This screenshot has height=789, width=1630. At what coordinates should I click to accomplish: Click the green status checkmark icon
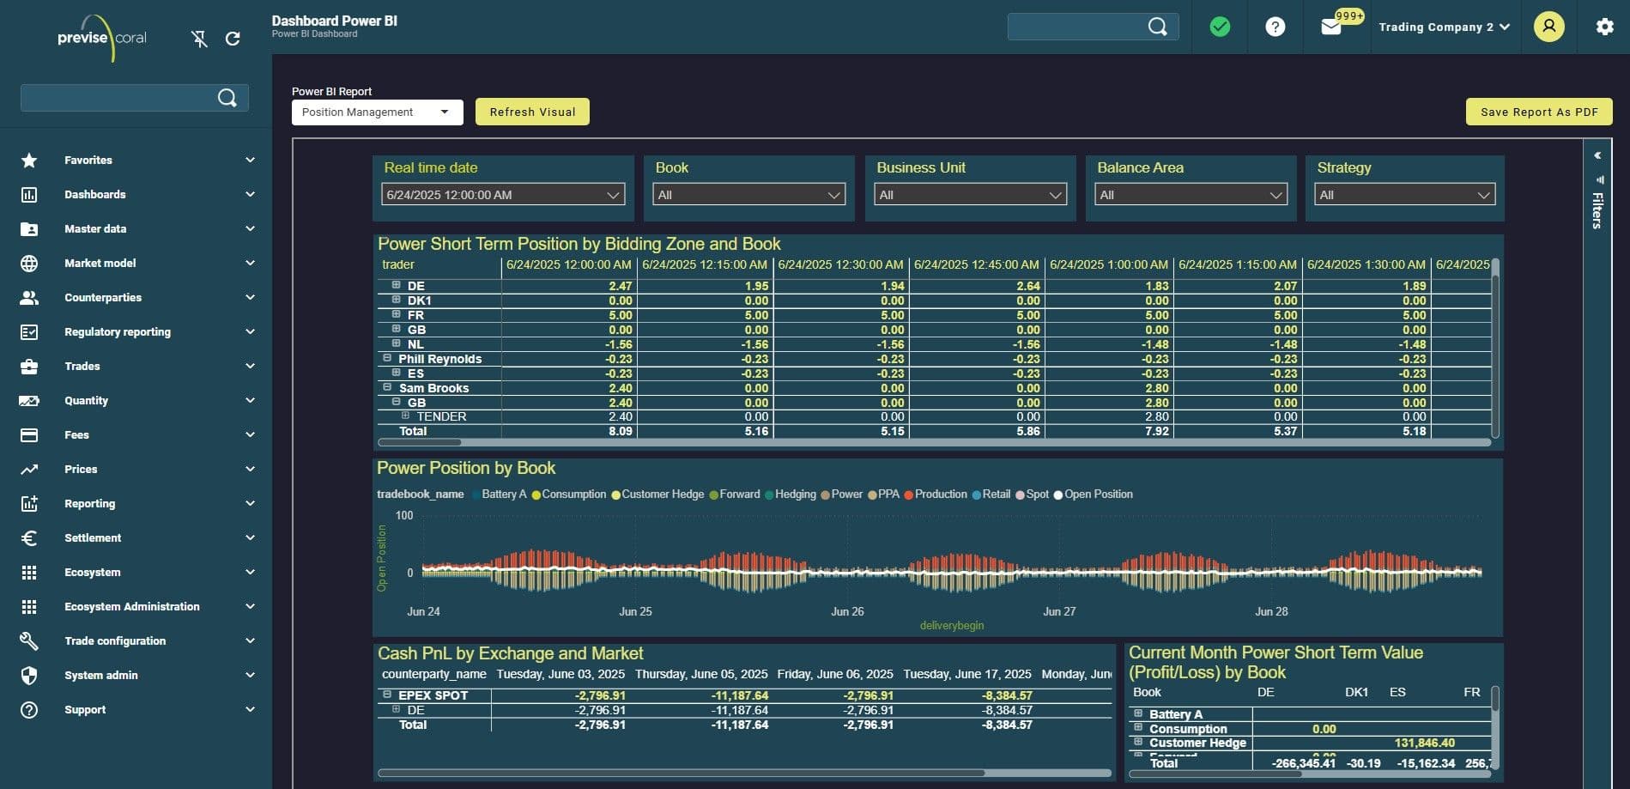click(x=1219, y=27)
